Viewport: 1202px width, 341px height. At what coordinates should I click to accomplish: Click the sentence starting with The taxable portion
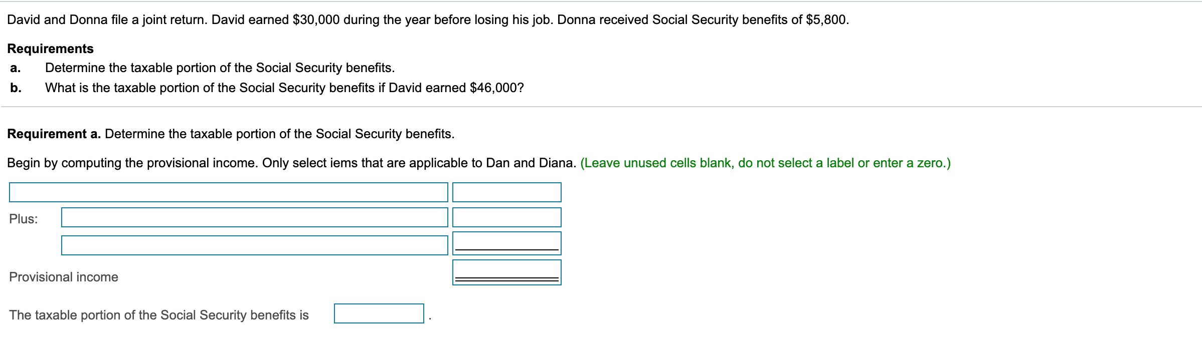click(159, 314)
